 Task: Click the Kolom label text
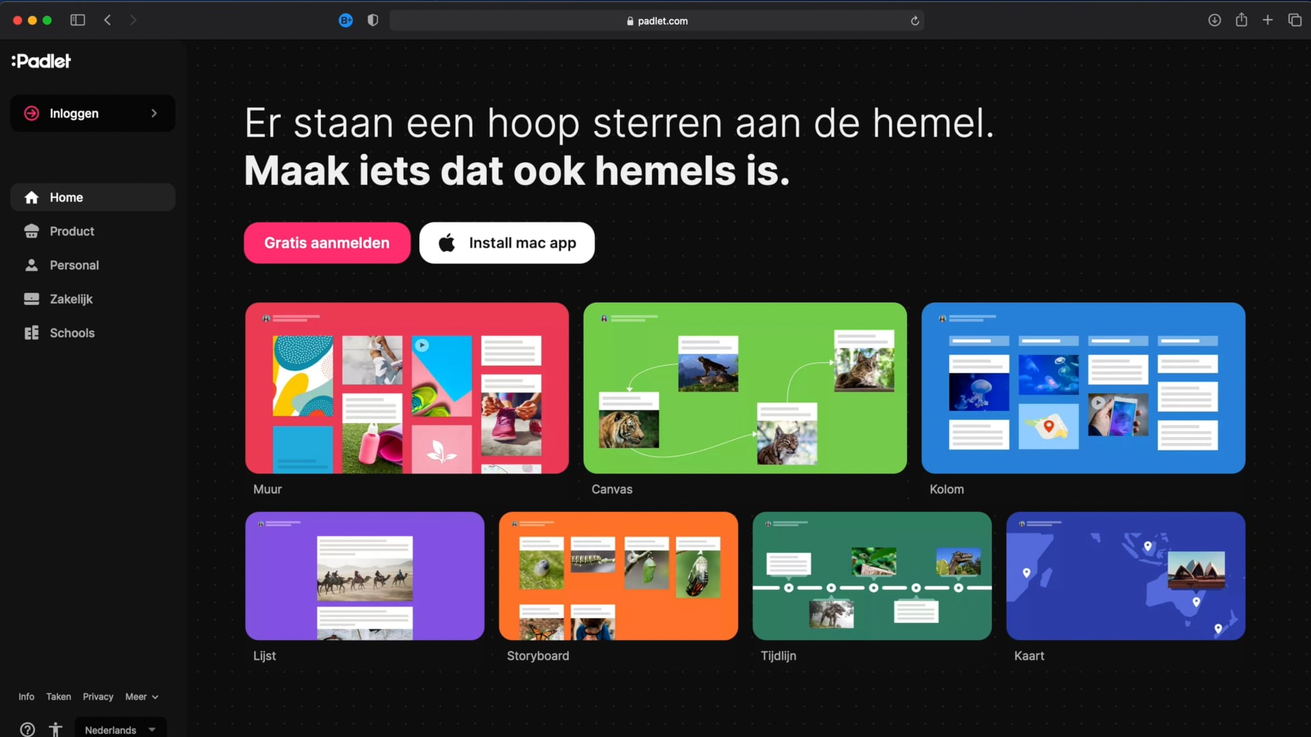click(x=946, y=489)
